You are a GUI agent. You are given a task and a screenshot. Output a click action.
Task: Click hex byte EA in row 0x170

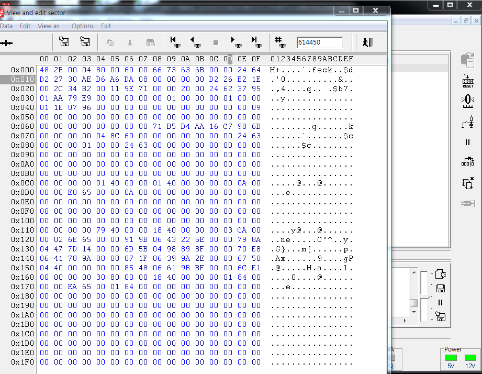point(72,287)
